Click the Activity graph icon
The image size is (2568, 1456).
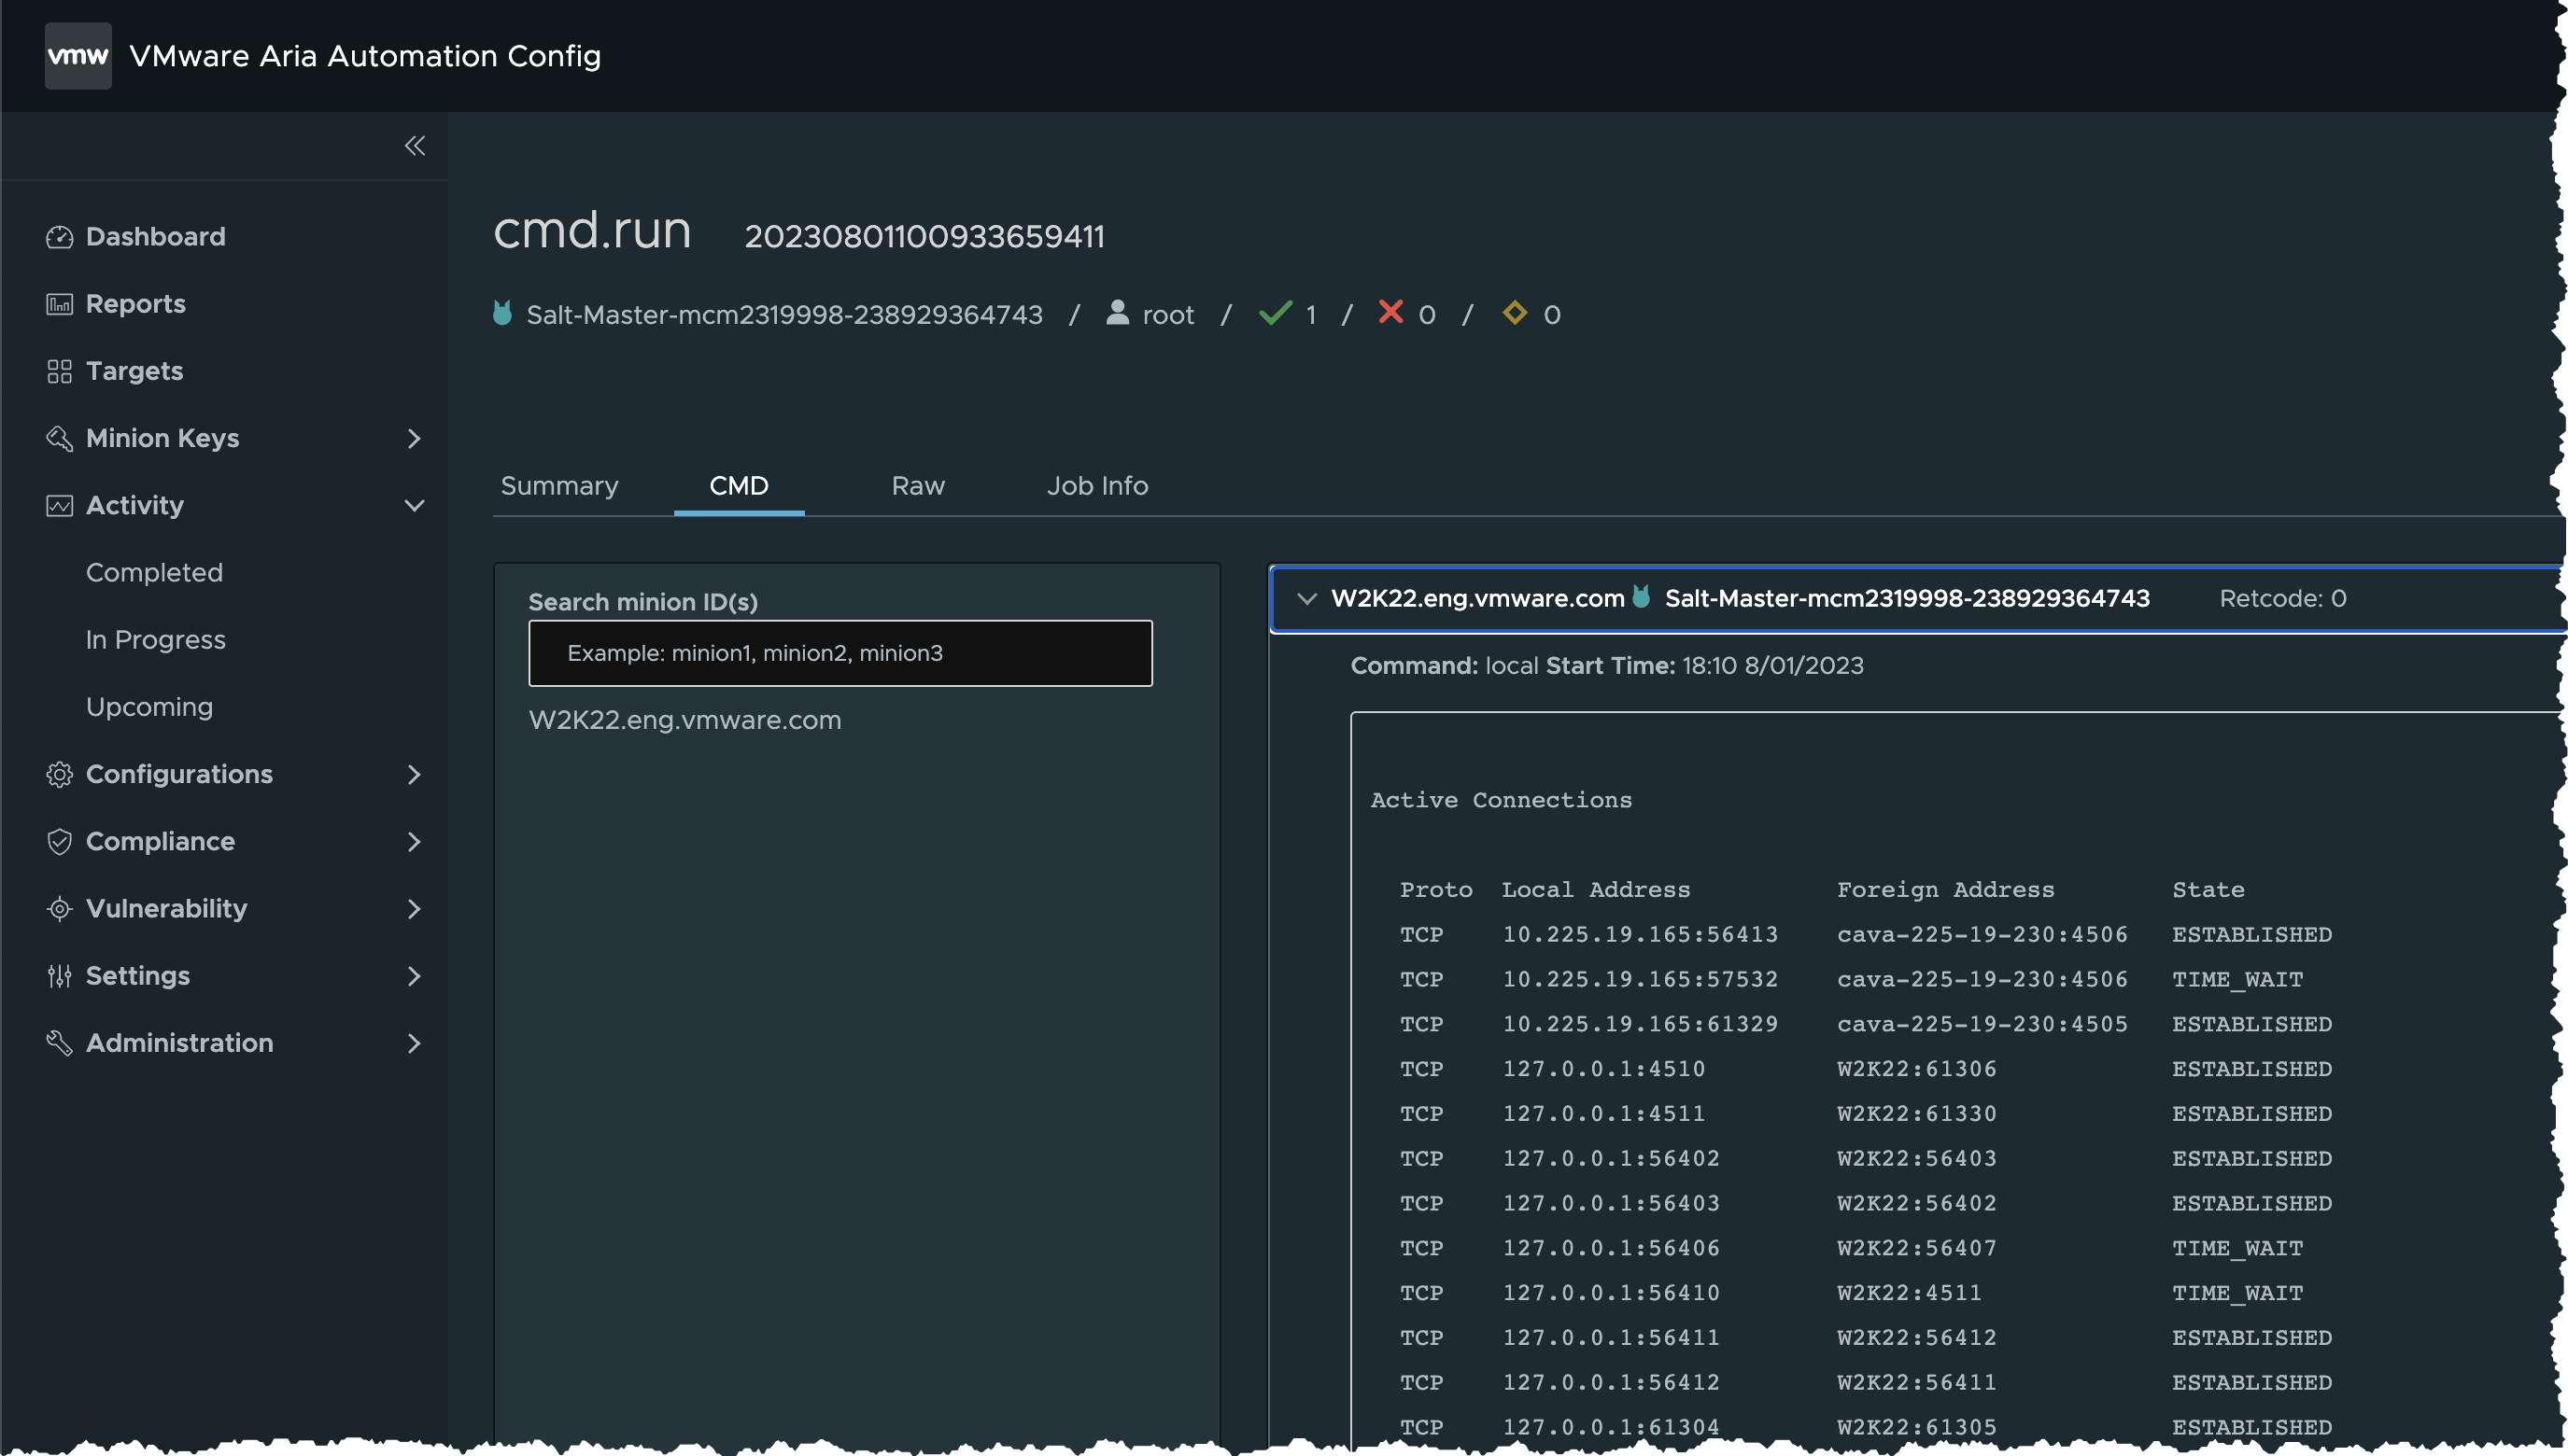pos(60,505)
